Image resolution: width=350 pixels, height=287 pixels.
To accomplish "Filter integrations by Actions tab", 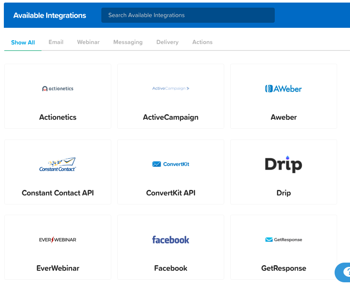I will pos(202,42).
